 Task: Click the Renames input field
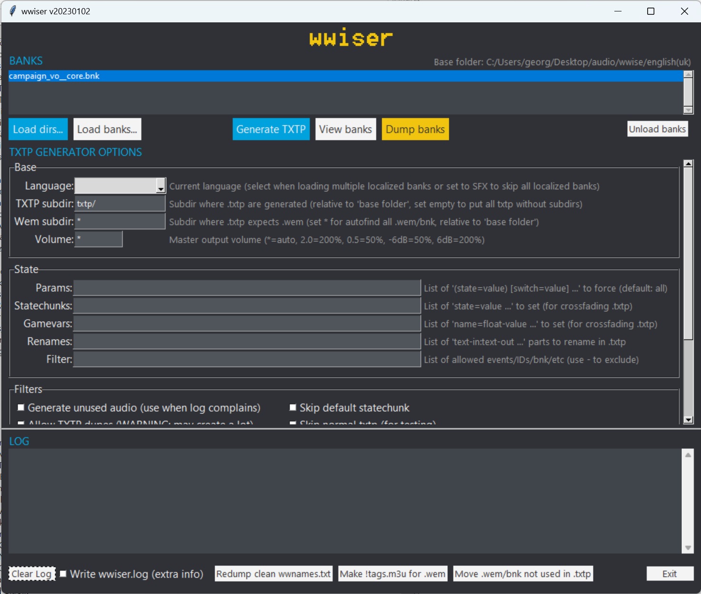coord(247,341)
